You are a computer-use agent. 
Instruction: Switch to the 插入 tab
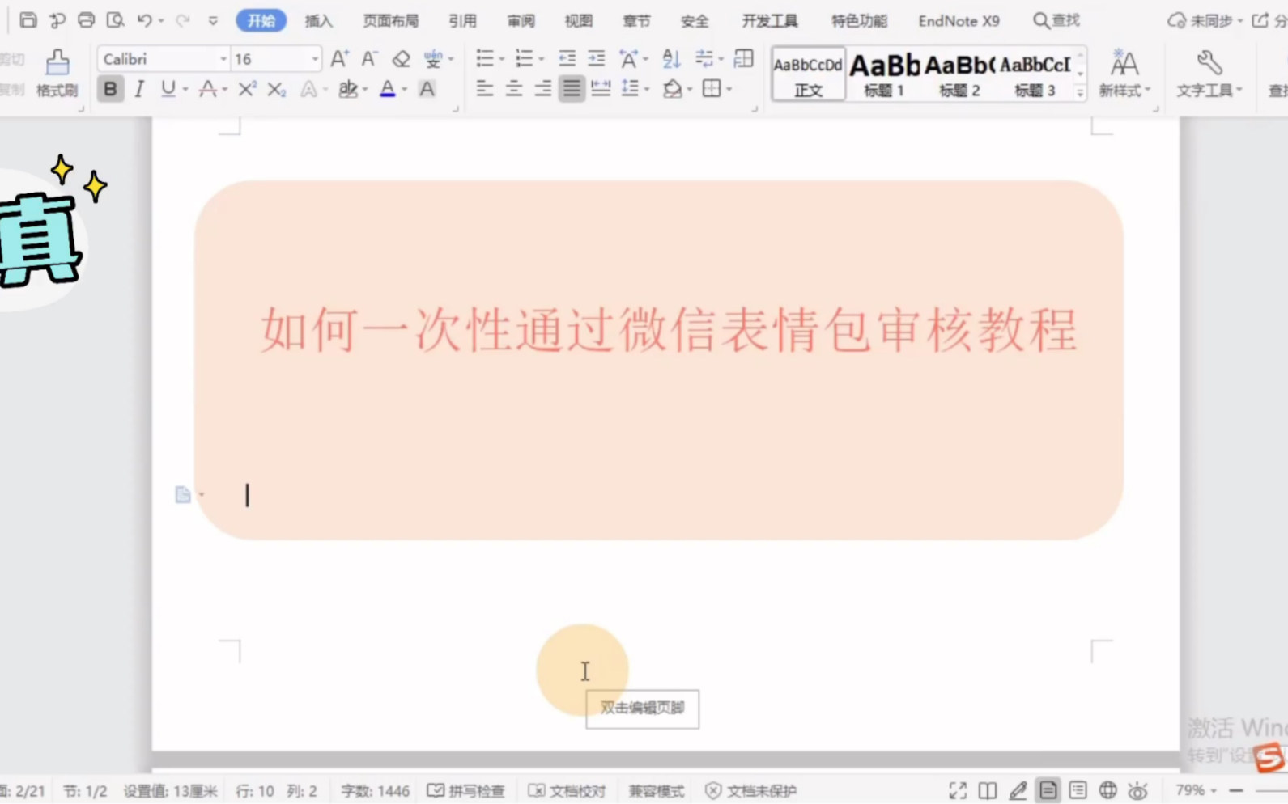[x=319, y=21]
